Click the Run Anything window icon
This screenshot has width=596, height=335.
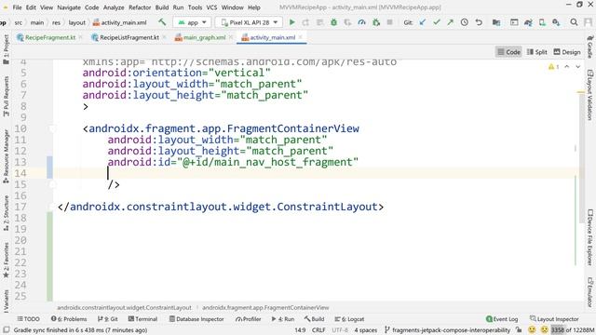pos(514,22)
